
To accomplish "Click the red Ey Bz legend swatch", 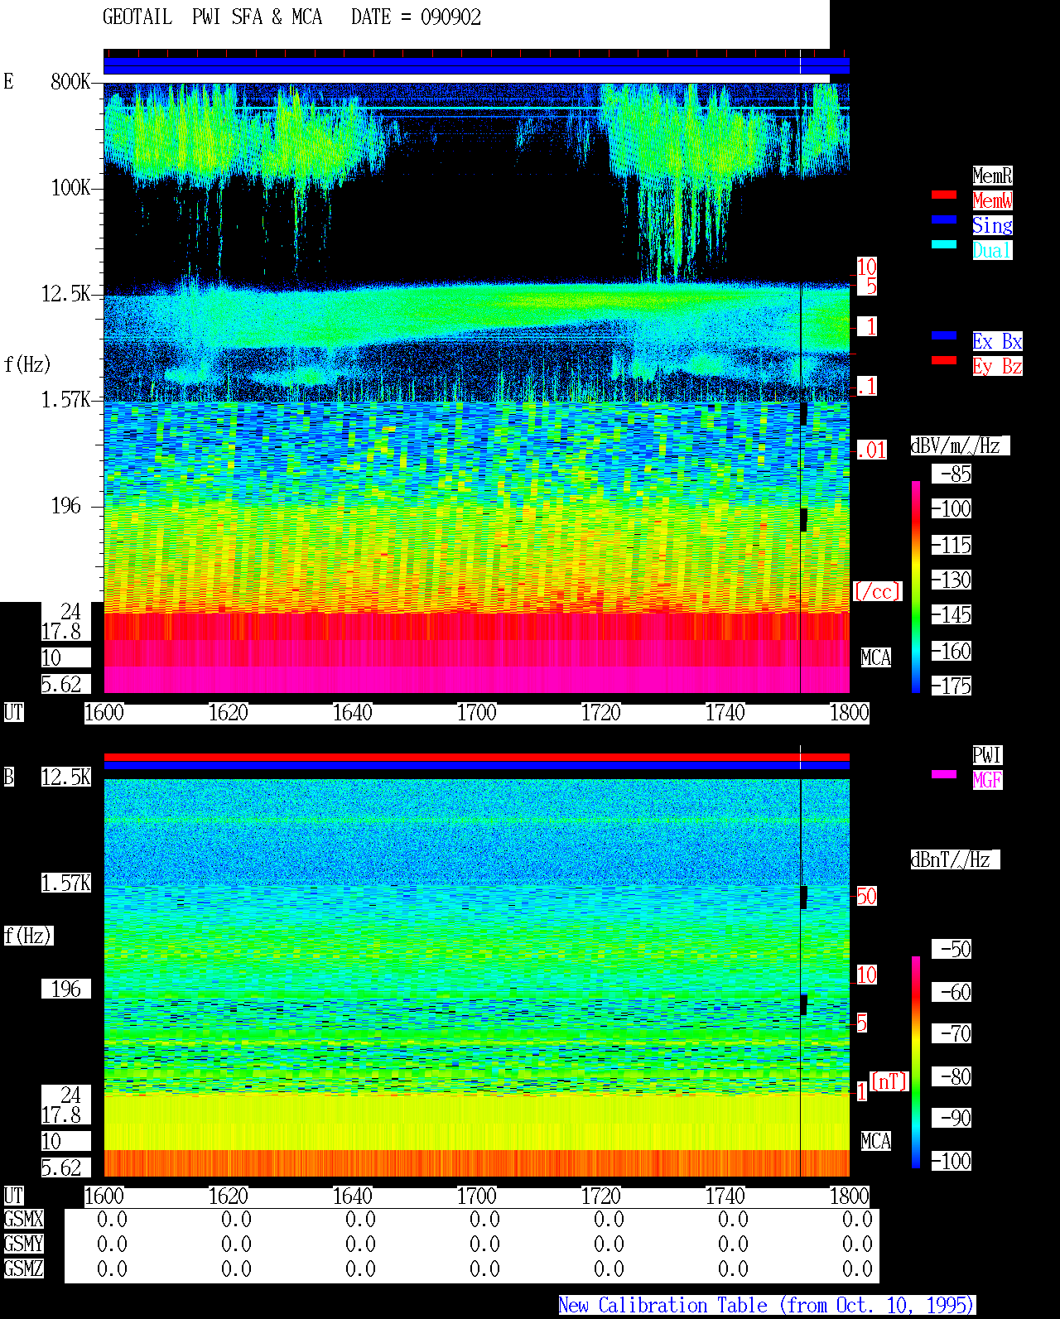I will click(944, 360).
